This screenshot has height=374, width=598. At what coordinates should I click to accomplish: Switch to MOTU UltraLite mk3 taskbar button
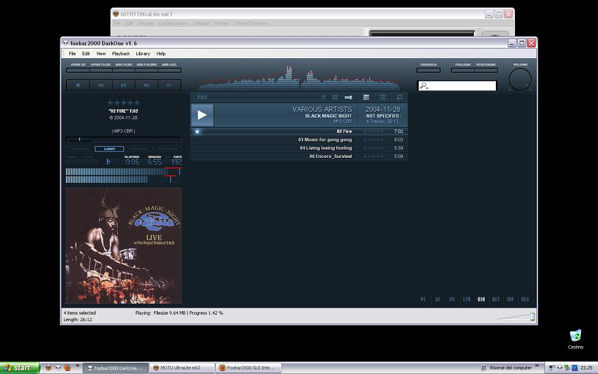[x=182, y=368]
